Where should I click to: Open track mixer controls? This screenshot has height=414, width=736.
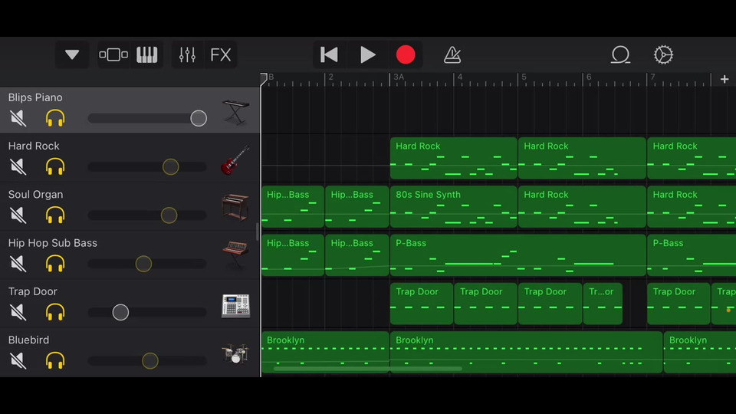pyautogui.click(x=187, y=54)
